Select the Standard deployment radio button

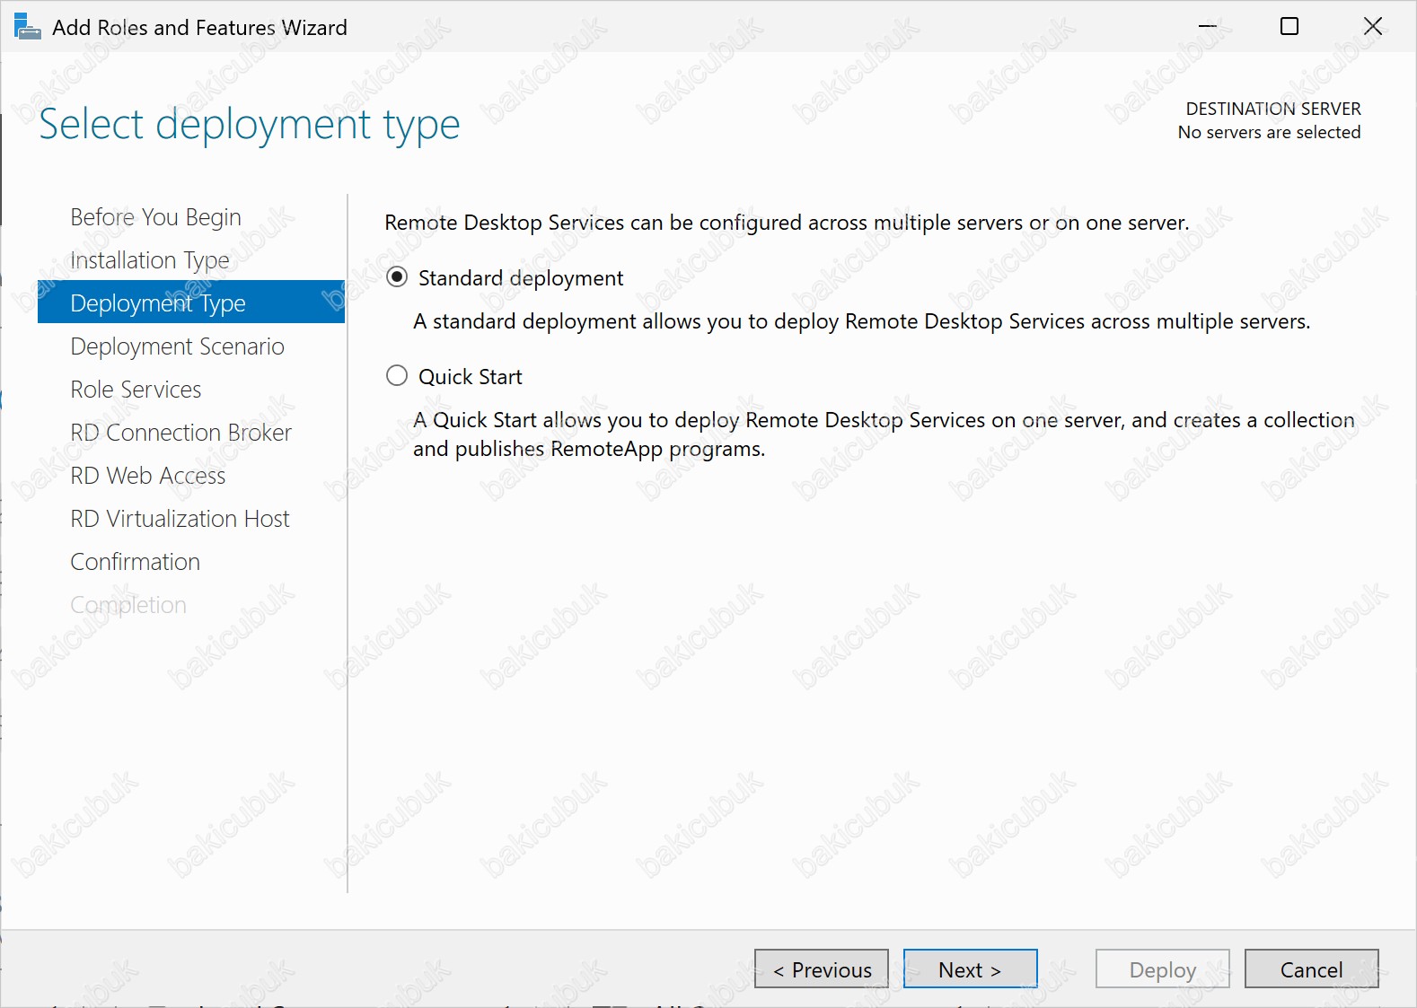tap(397, 277)
